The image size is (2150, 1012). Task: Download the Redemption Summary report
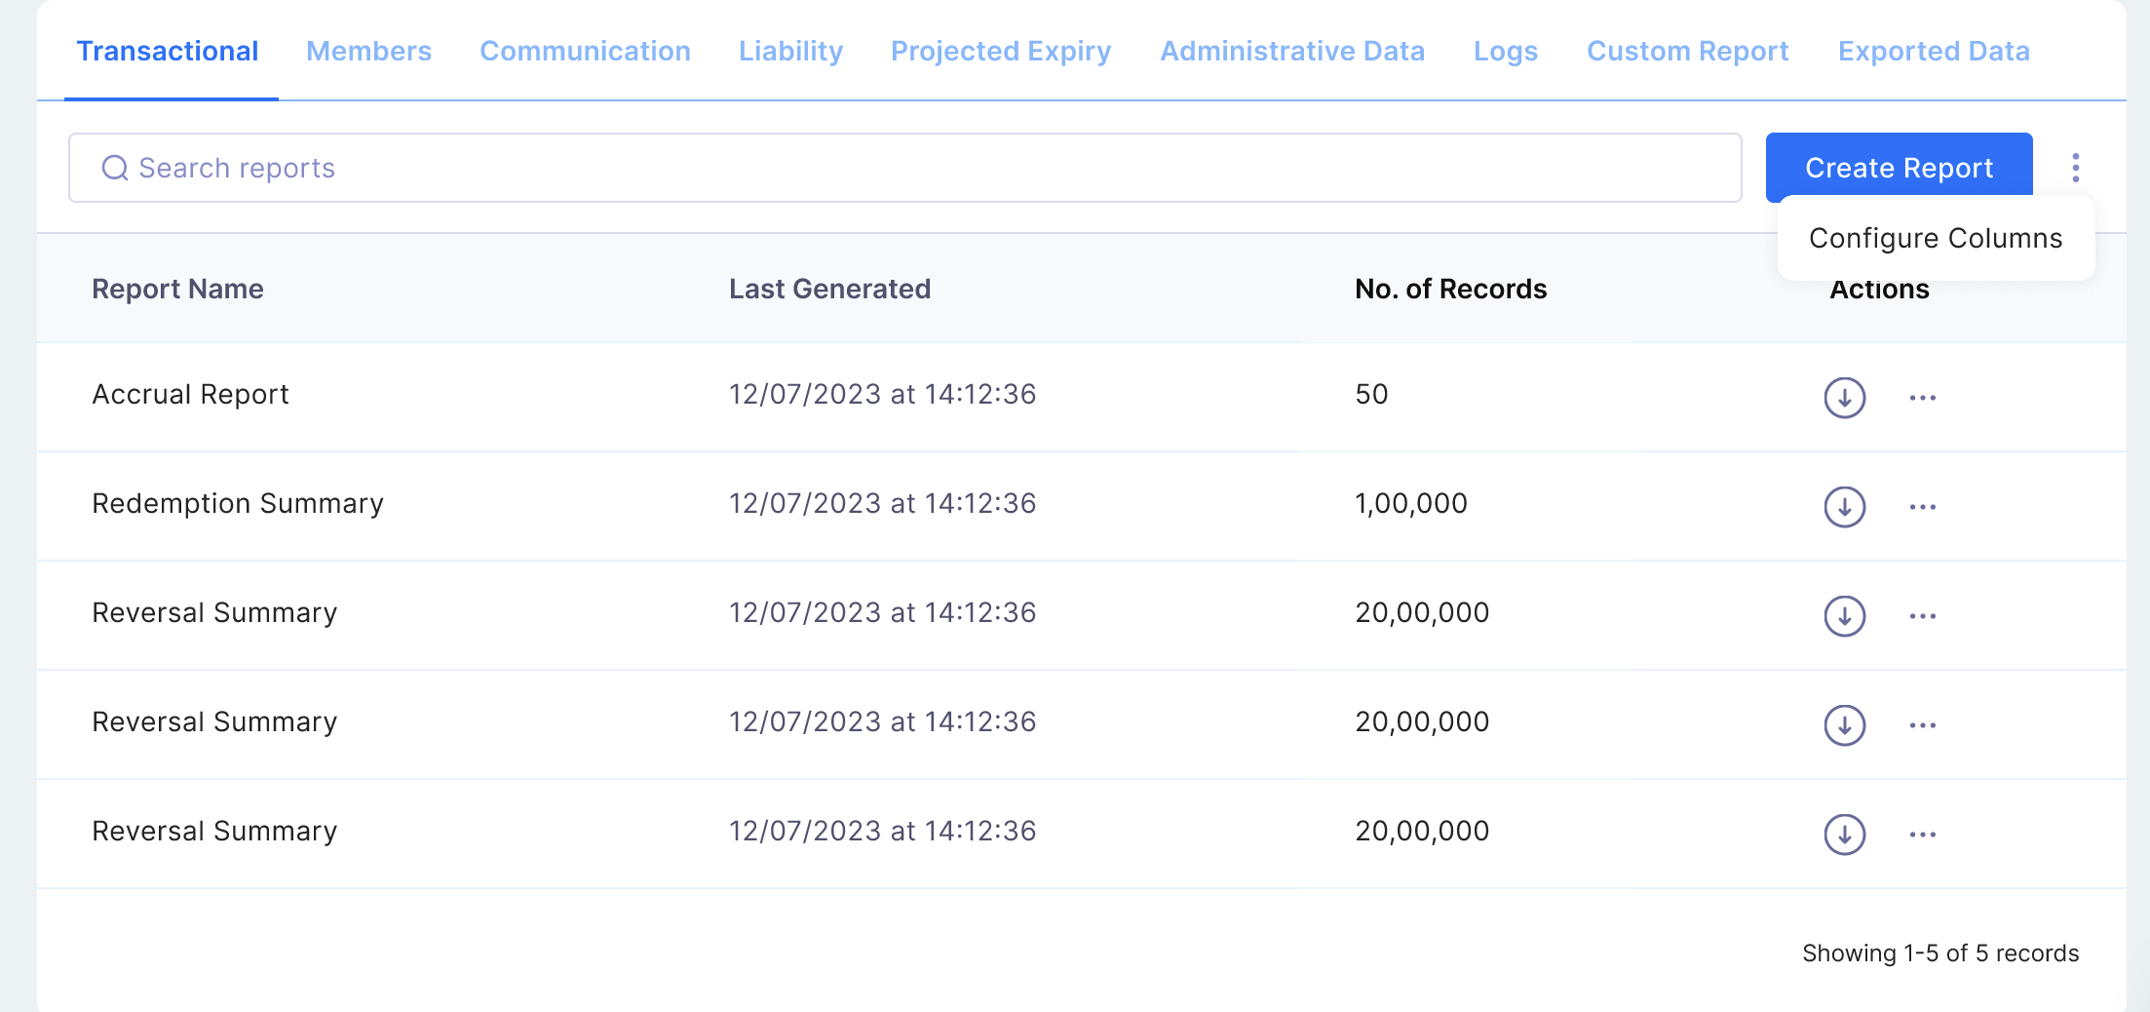[x=1844, y=506]
